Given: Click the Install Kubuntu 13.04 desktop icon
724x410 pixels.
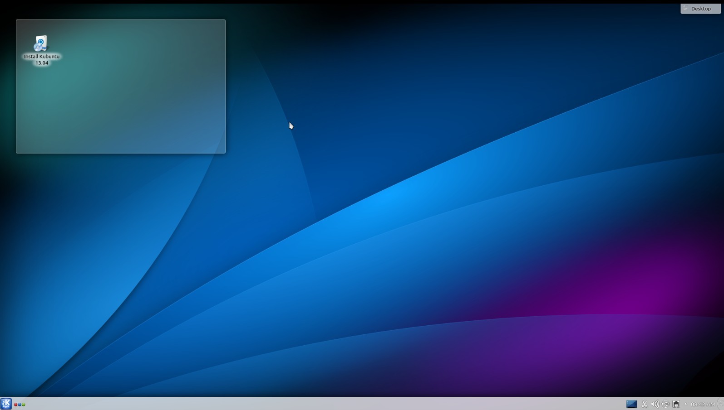Looking at the screenshot, I should [x=41, y=43].
